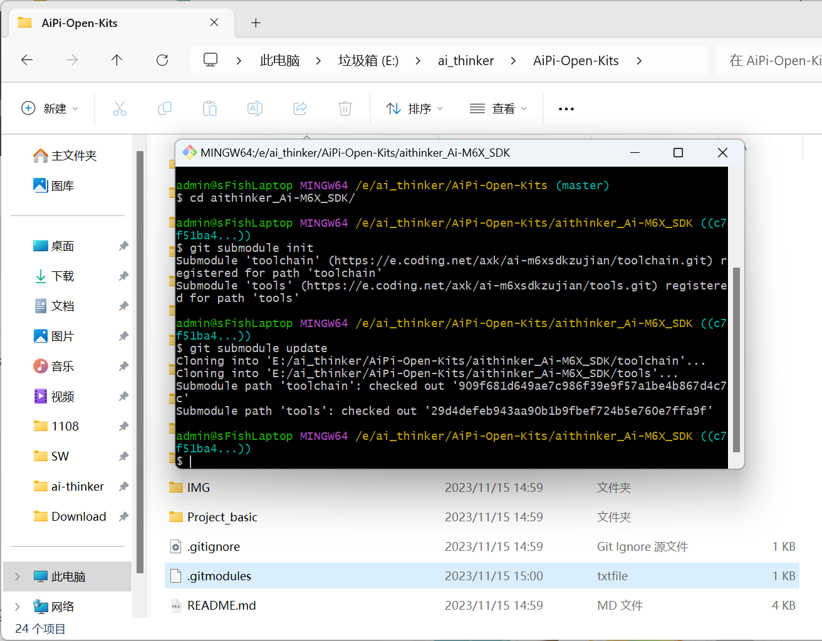Expand chevron after 垃圾箱 (E:) breadcrumb

click(418, 61)
